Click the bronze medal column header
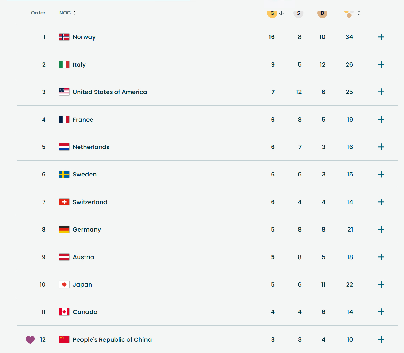 tap(322, 13)
